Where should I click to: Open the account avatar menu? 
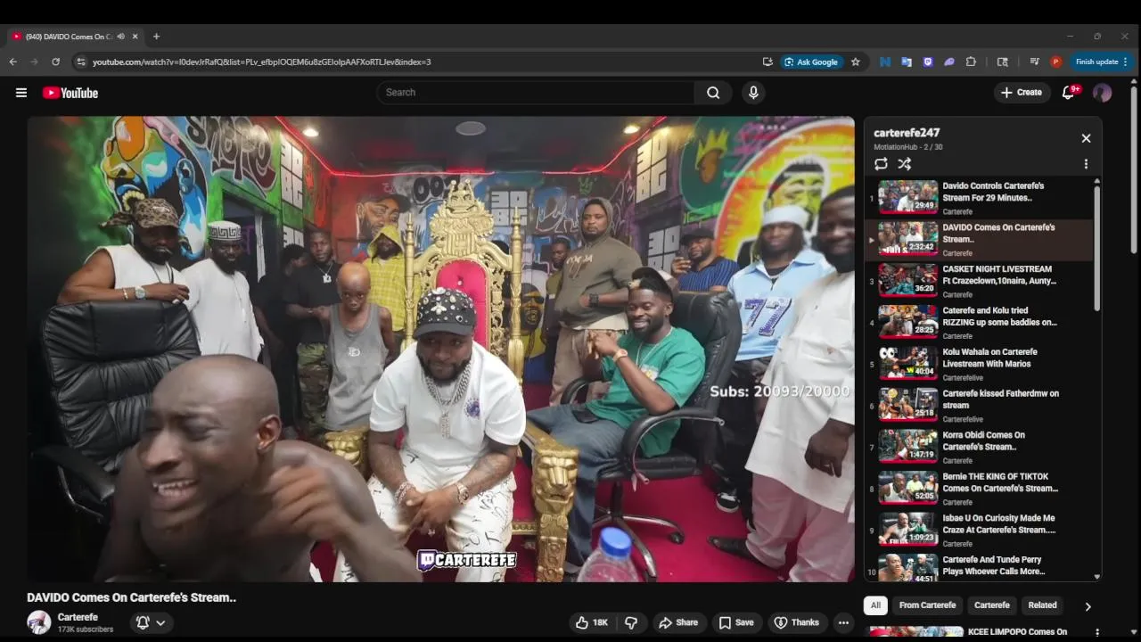tap(1102, 93)
